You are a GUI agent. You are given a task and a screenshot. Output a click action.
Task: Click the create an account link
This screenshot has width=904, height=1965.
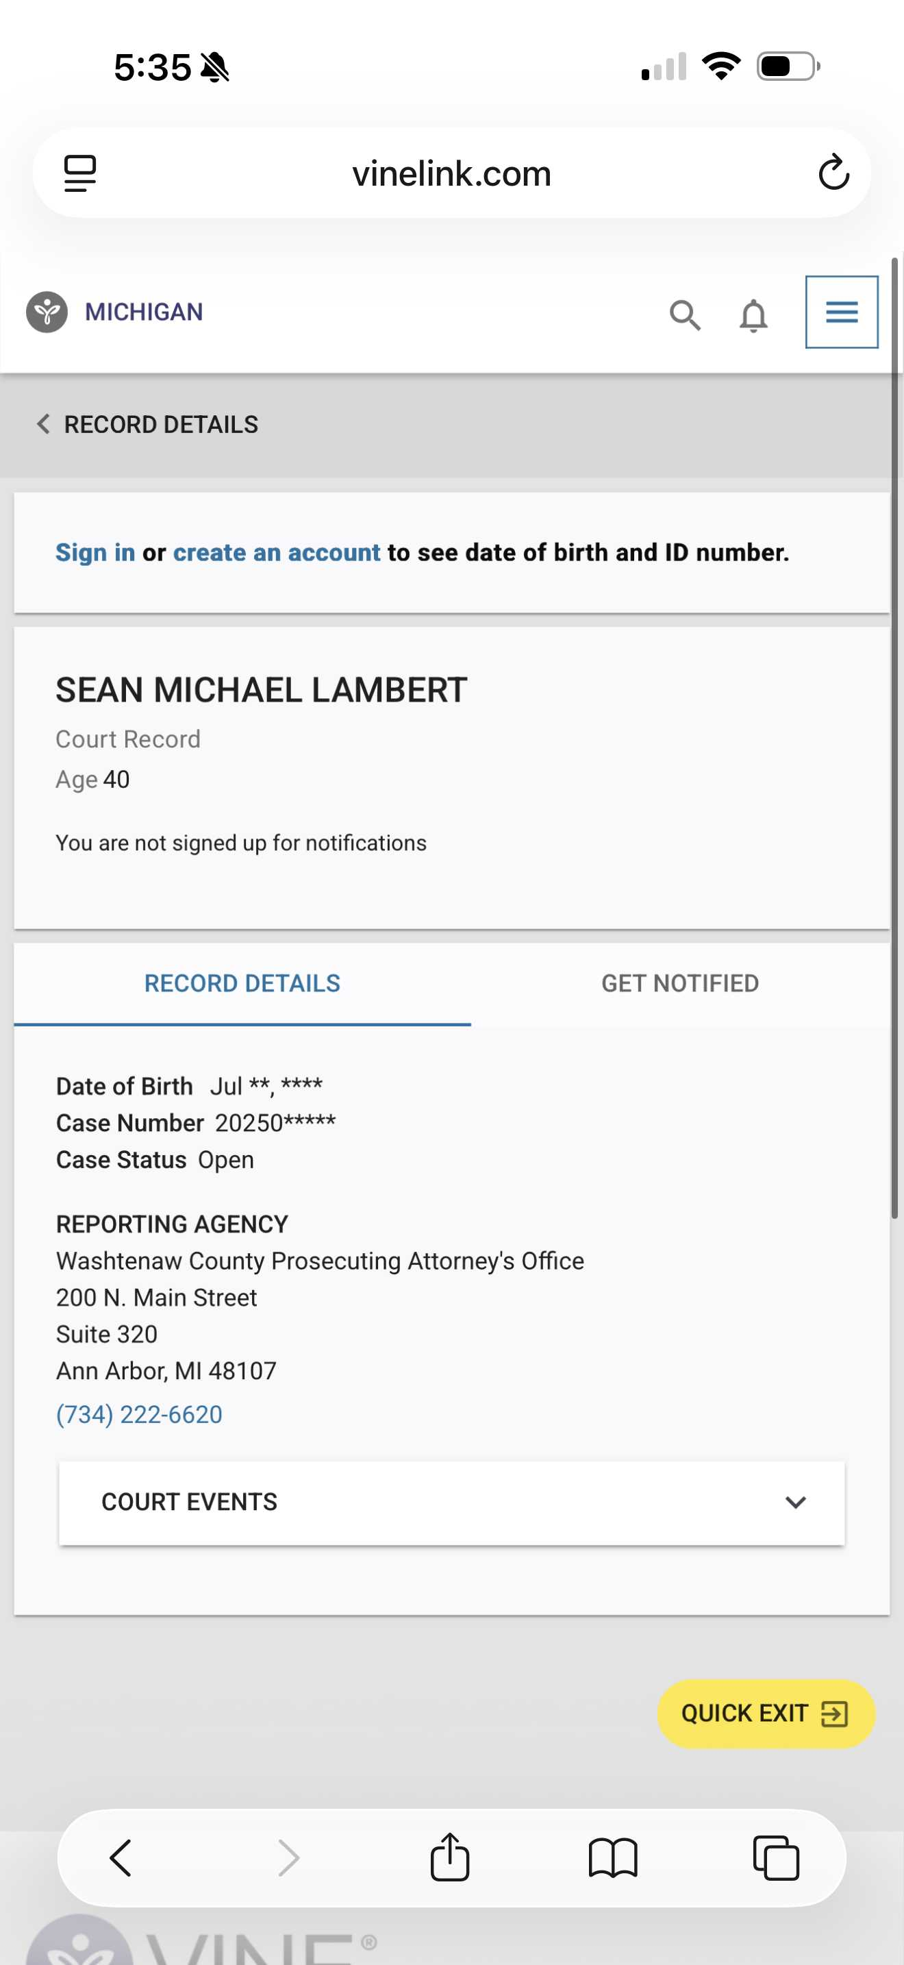(x=276, y=552)
